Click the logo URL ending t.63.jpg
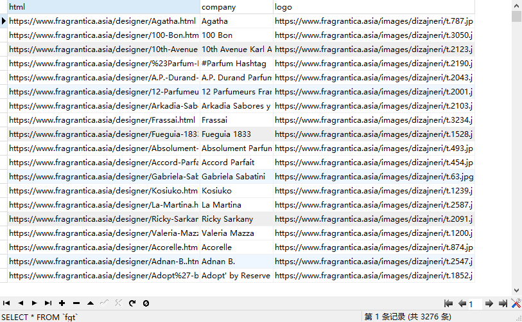 [374, 177]
